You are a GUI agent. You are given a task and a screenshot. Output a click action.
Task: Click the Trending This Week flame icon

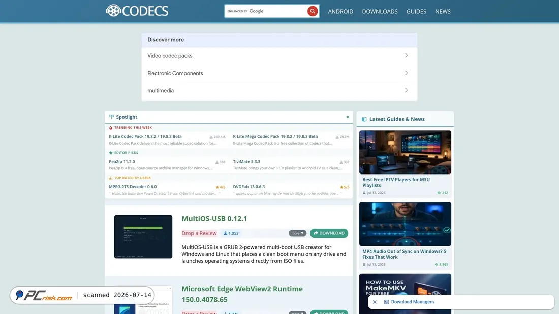tap(110, 128)
